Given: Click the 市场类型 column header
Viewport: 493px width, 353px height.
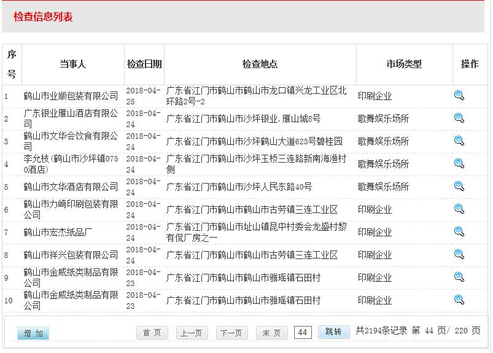Looking at the screenshot, I should point(404,64).
